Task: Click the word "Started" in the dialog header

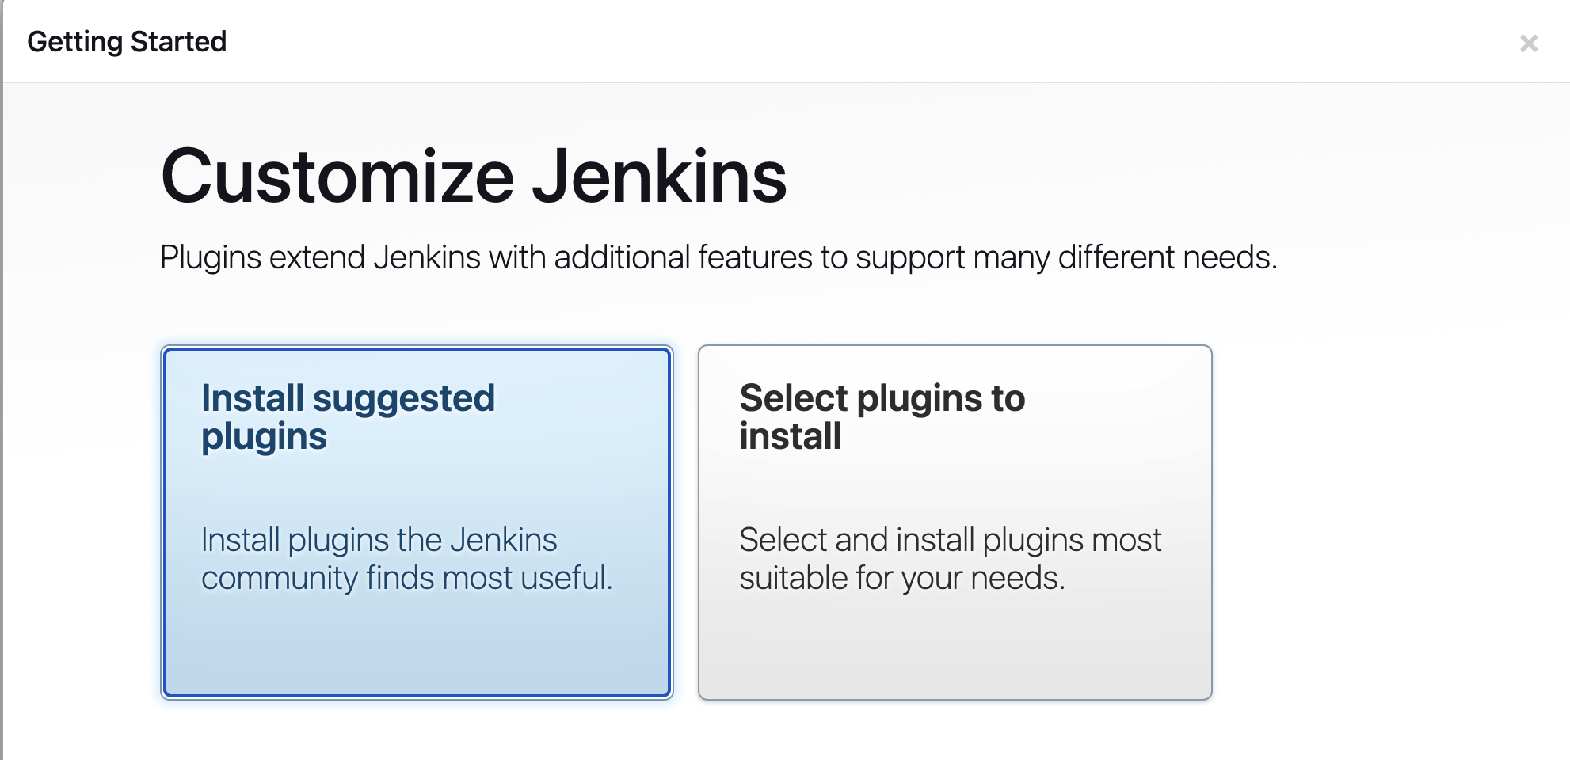Action: click(x=178, y=42)
